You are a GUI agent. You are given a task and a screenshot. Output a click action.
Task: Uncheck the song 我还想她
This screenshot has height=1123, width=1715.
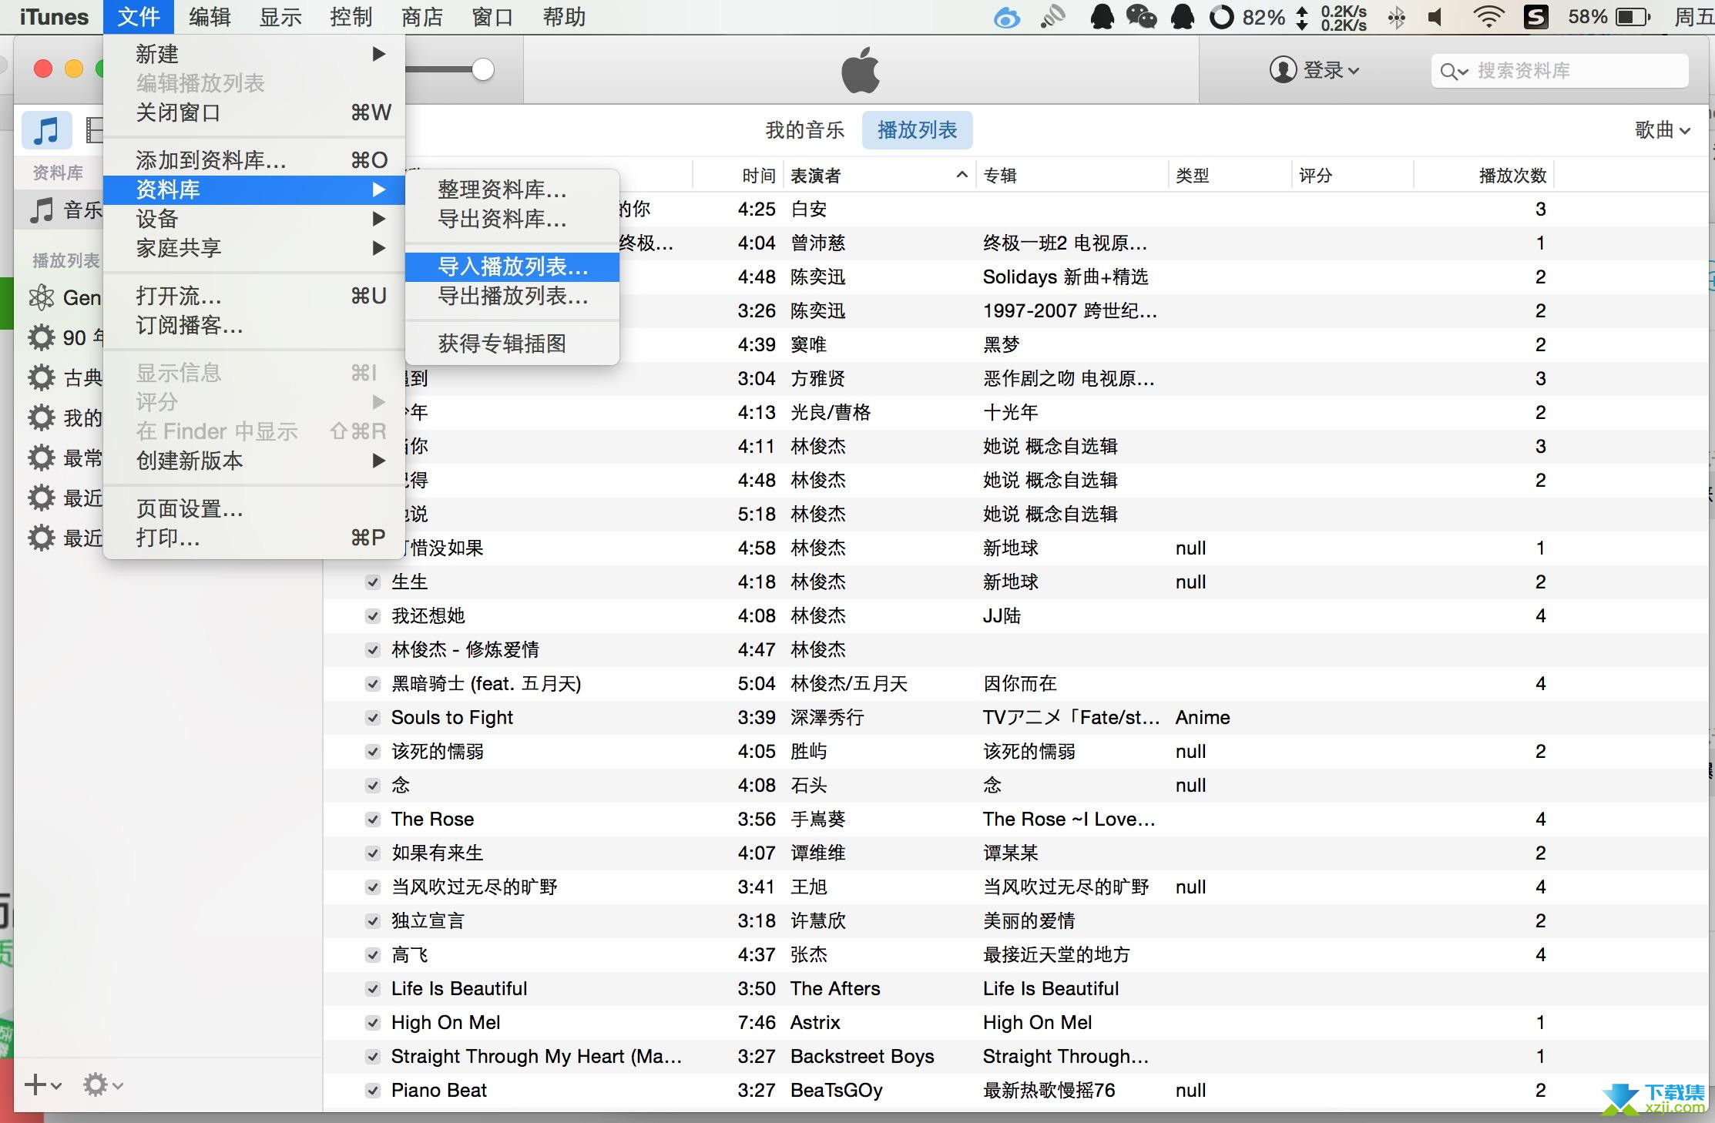pos(373,616)
